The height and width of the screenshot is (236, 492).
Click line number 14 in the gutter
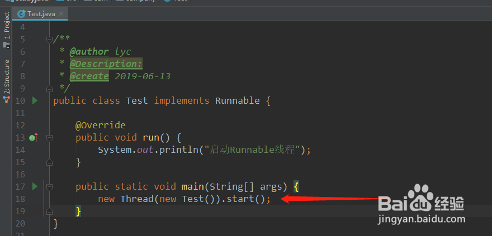click(20, 150)
